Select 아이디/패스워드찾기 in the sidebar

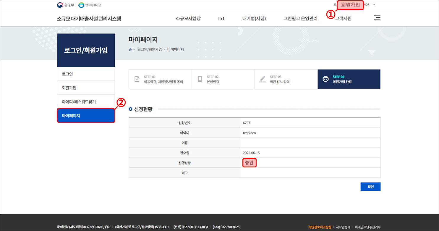86,102
